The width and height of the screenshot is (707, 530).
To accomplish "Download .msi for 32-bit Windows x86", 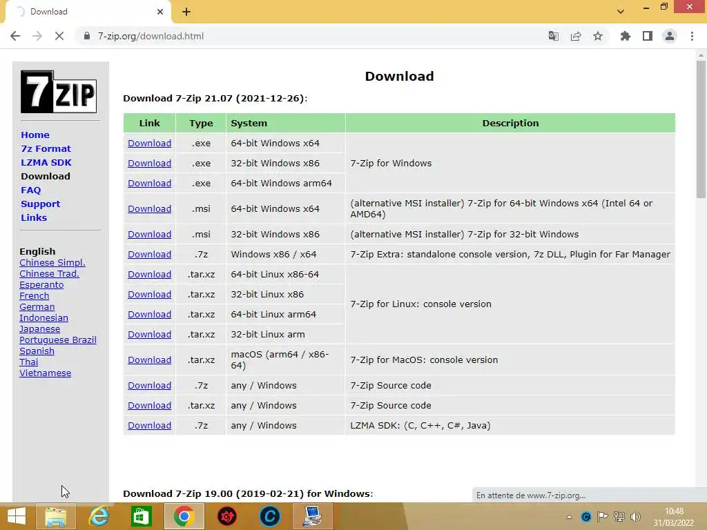I will click(149, 235).
